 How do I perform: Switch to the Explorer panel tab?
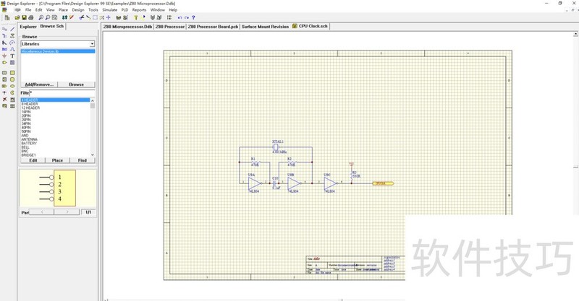tap(28, 26)
